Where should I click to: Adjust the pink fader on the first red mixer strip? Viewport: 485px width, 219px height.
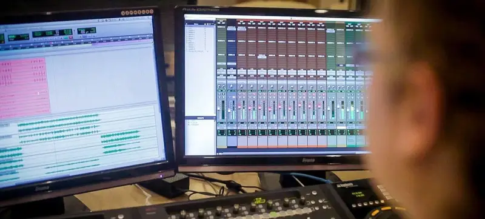[239, 107]
